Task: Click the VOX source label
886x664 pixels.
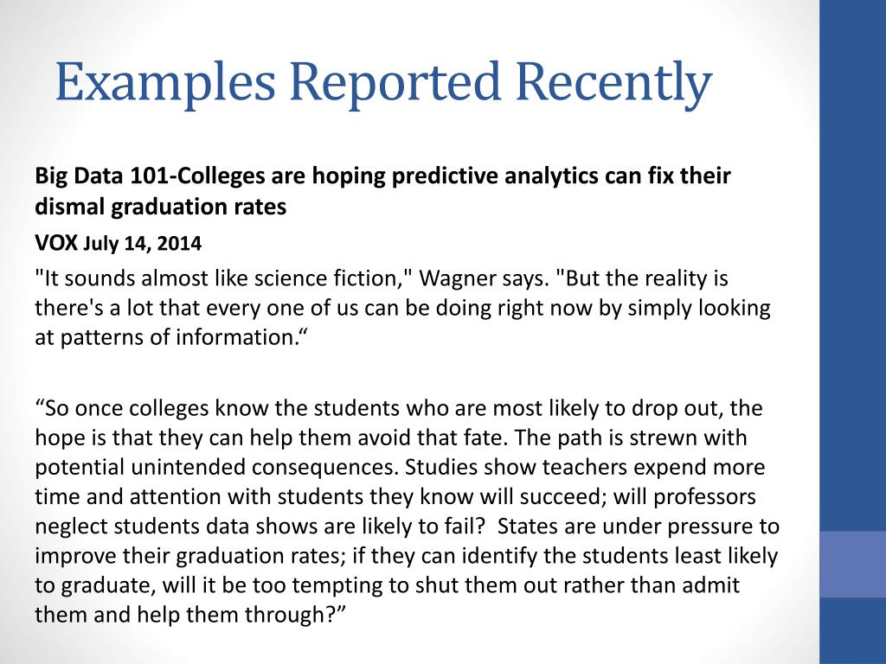Action: click(56, 243)
